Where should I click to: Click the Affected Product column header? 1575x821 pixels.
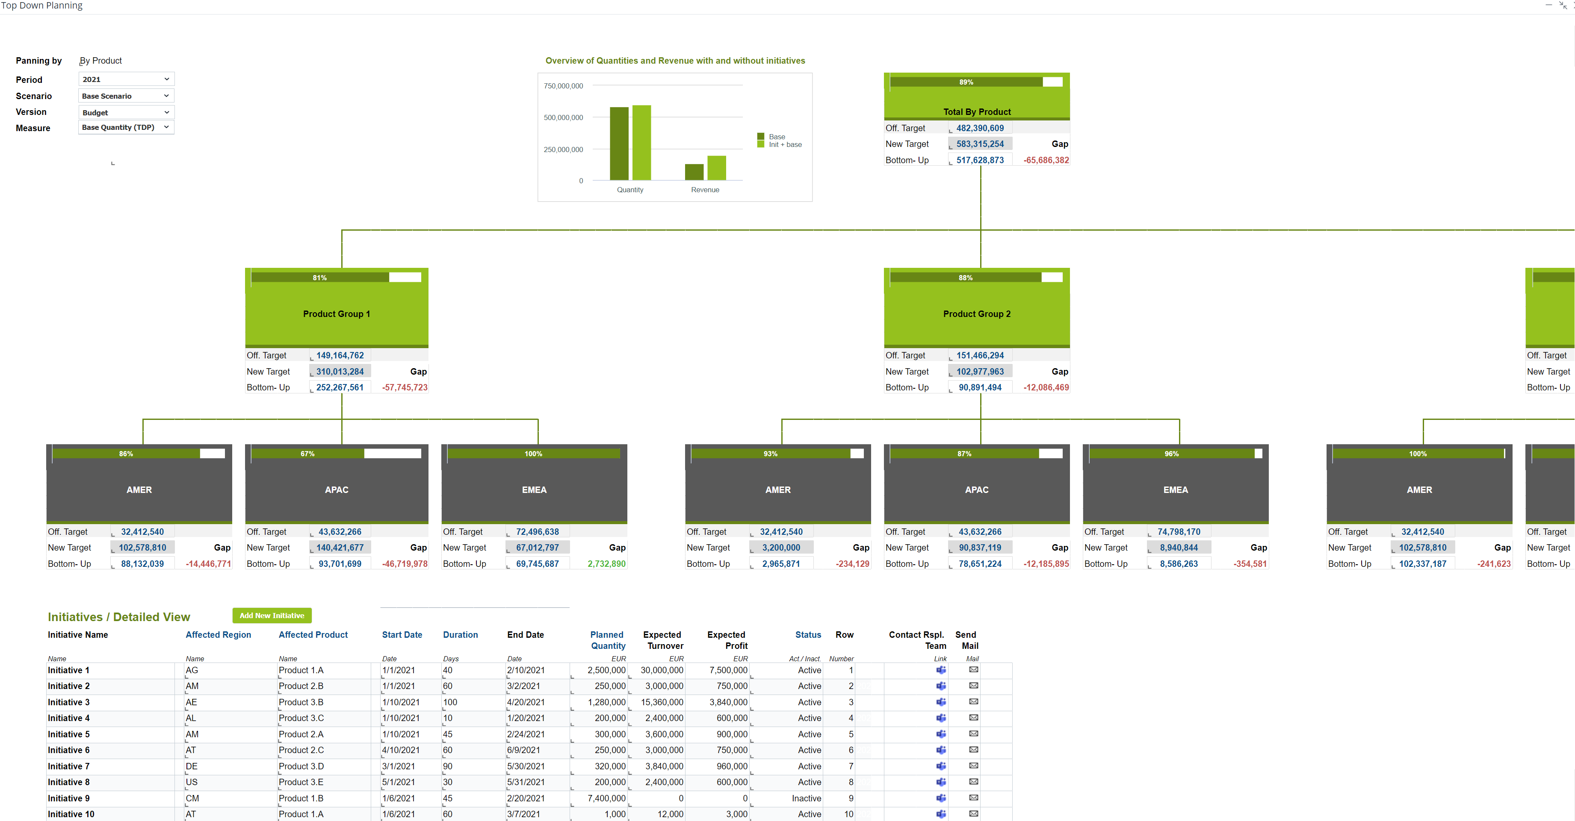[313, 635]
